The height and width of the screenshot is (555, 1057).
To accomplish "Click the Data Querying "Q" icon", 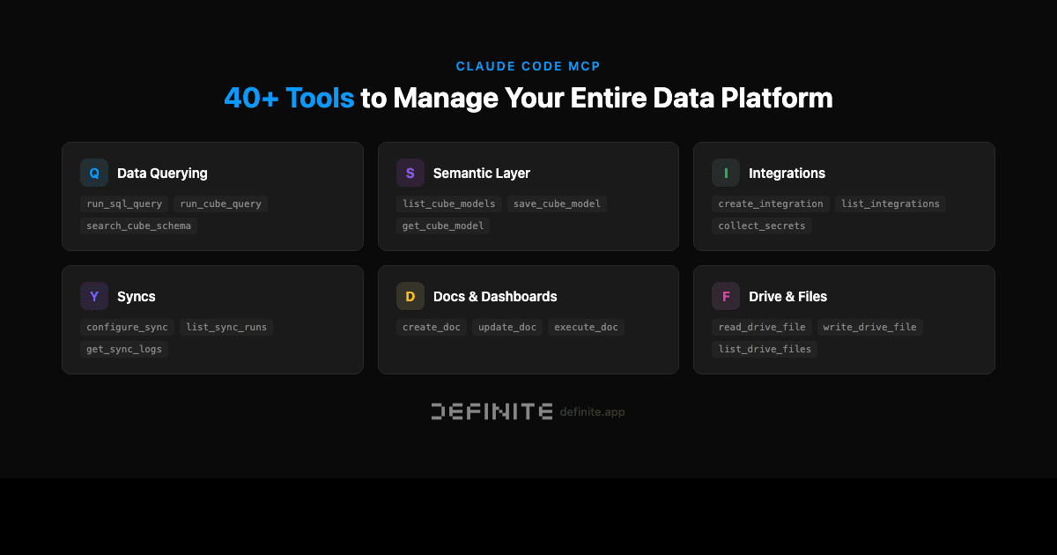I will 94,173.
